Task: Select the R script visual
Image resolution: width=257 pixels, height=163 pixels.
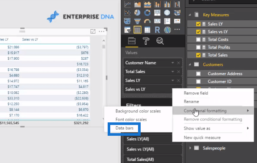Action: (x=157, y=30)
